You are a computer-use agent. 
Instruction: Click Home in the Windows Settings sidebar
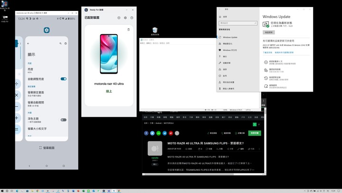pyautogui.click(x=223, y=17)
